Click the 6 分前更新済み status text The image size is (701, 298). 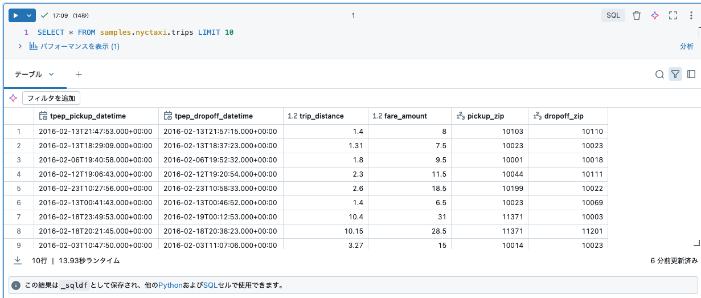[674, 260]
